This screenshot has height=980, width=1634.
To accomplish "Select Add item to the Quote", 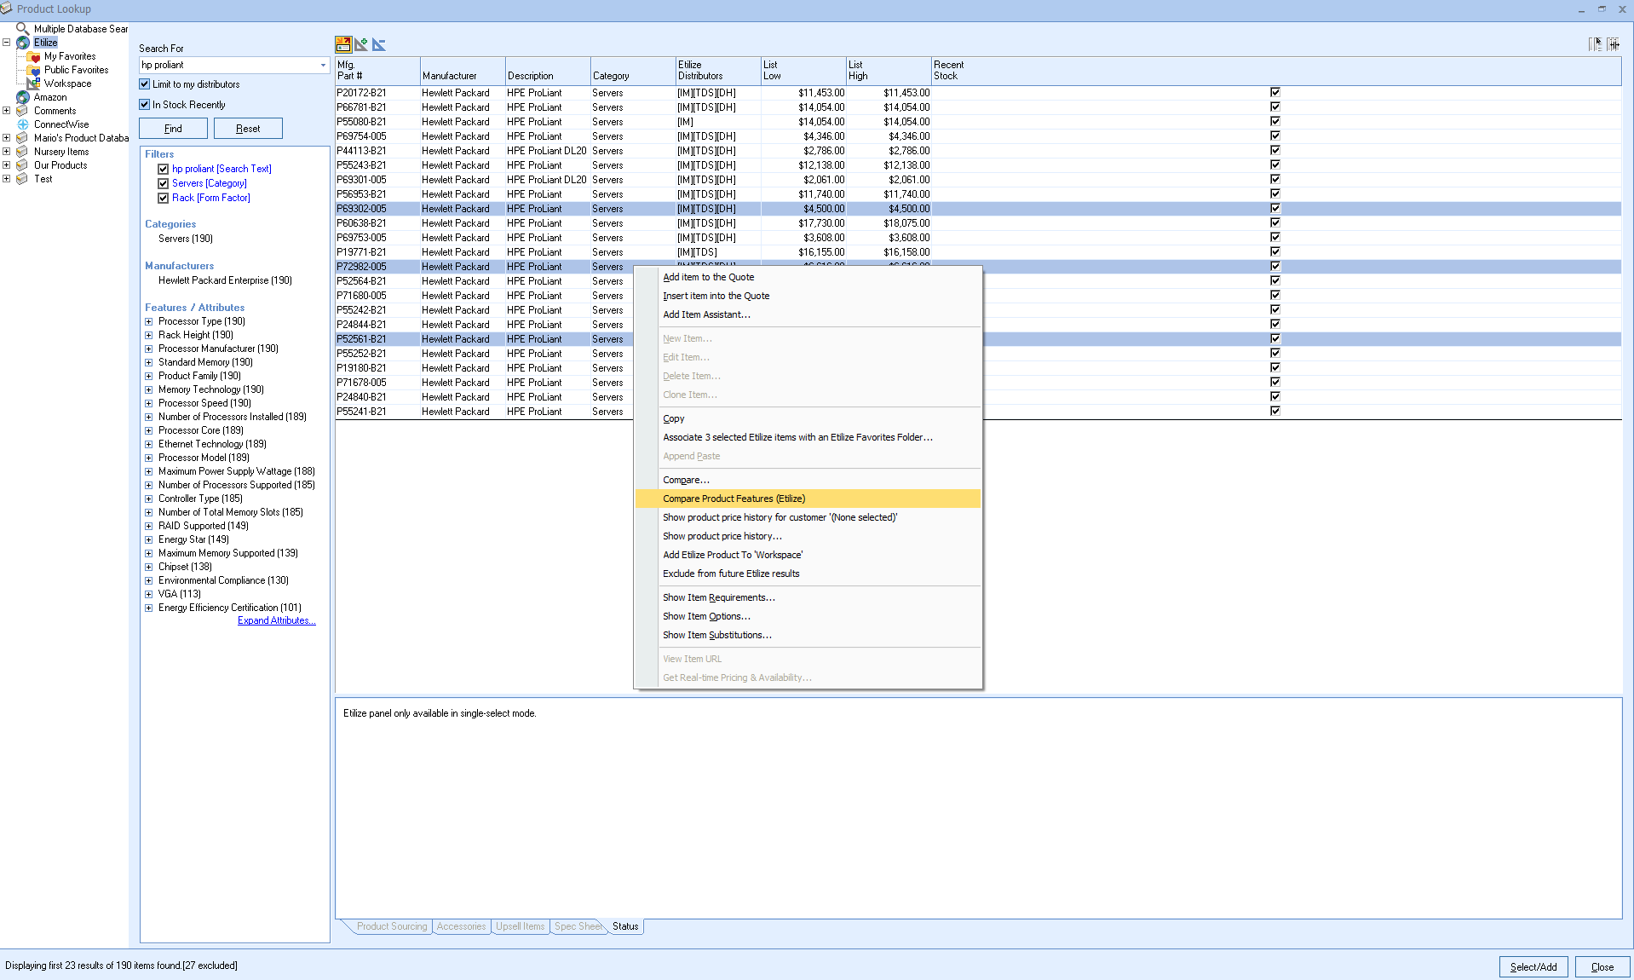I will (708, 277).
